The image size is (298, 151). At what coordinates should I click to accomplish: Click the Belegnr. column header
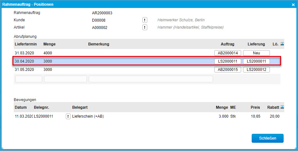[x=42, y=107]
